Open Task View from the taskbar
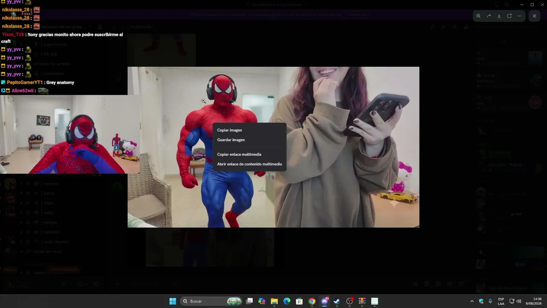Screen dimensions: 547x308 point(250,301)
